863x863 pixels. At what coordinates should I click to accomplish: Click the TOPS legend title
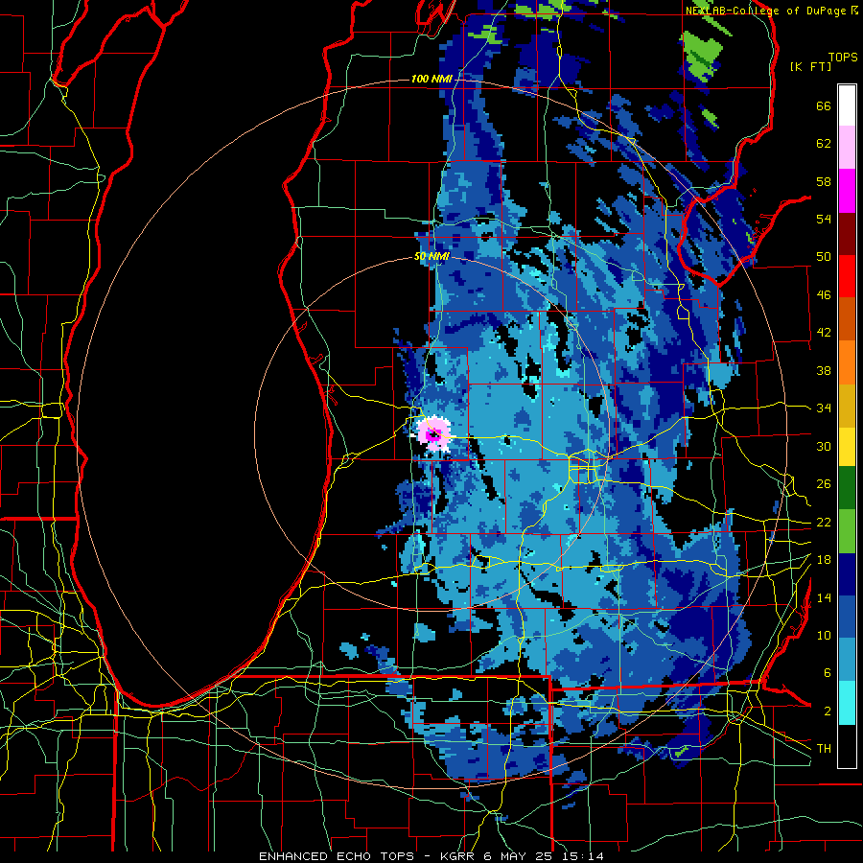click(843, 57)
